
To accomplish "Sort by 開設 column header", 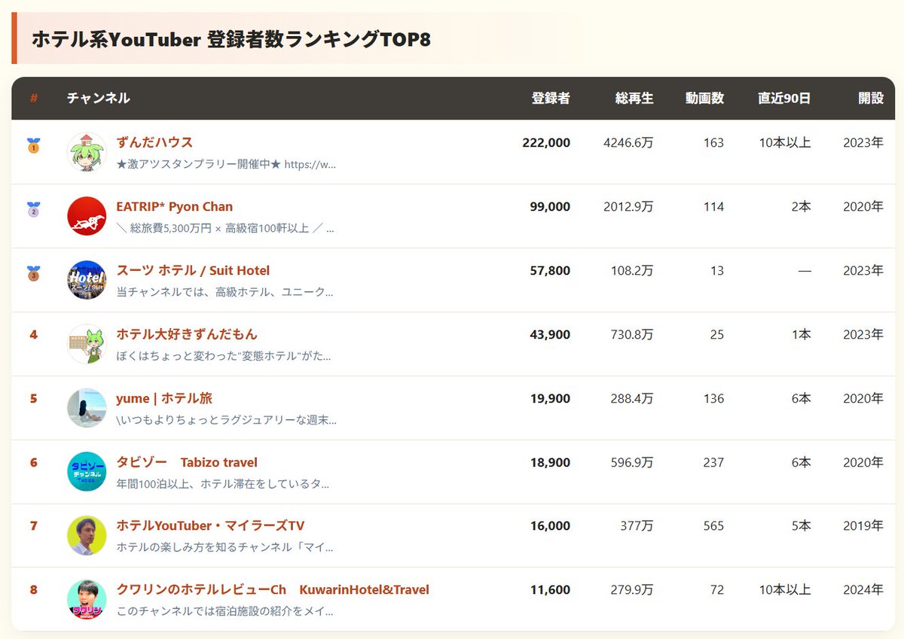I will [871, 98].
